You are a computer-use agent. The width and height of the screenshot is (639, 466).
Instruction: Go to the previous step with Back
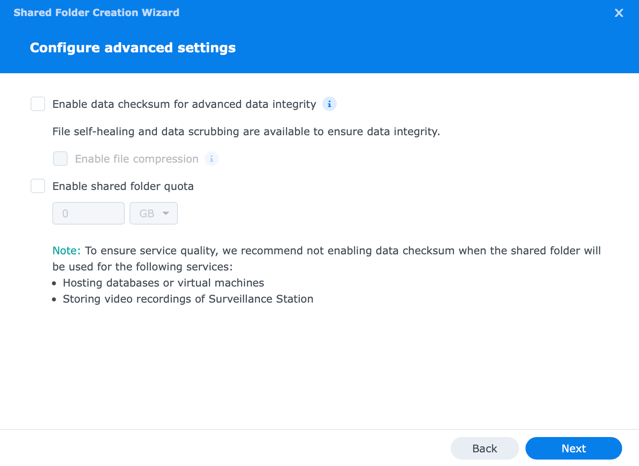point(484,448)
